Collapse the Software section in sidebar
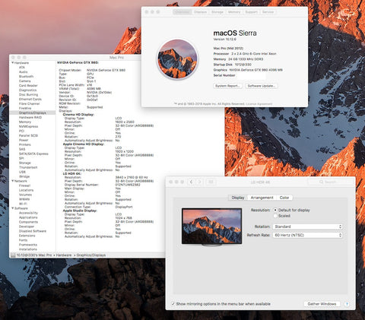The image size is (365, 320). point(12,208)
